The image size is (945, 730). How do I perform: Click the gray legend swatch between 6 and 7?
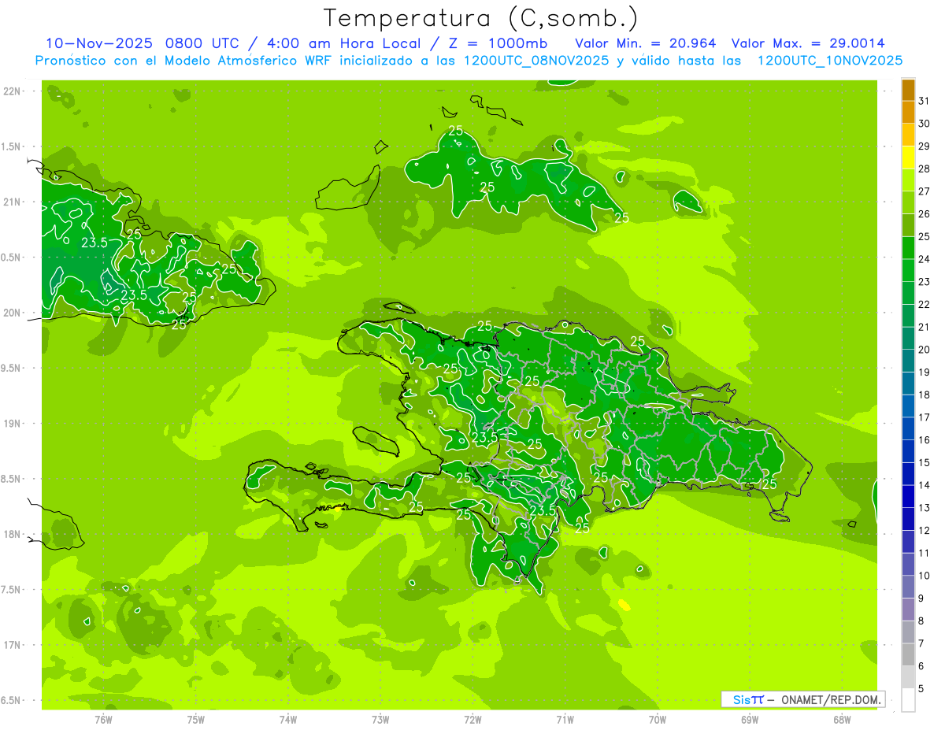[x=908, y=654]
